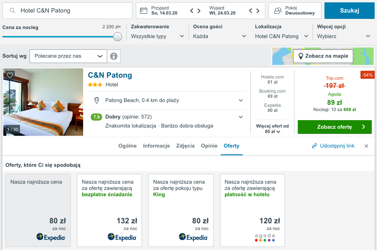Open the C&N Patong hotel title
The image size is (377, 250).
[110, 75]
